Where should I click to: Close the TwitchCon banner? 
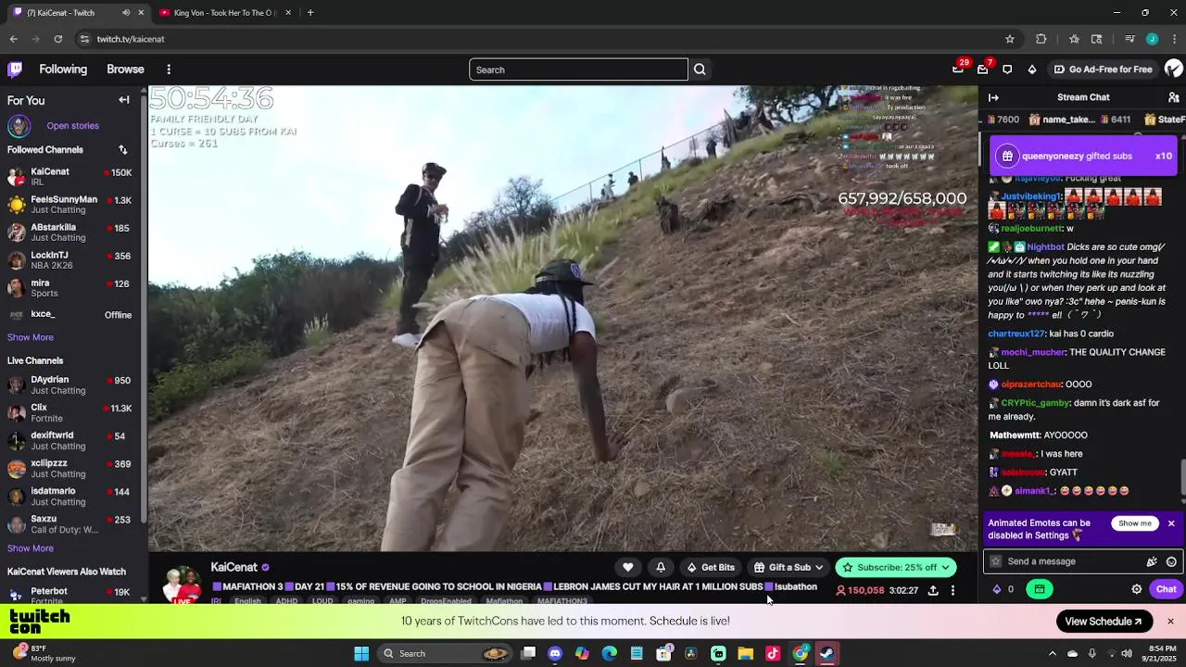click(x=1170, y=622)
